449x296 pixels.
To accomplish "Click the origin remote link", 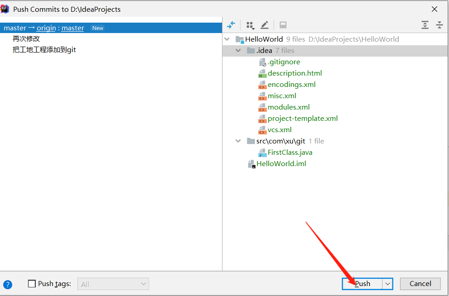I will (46, 28).
